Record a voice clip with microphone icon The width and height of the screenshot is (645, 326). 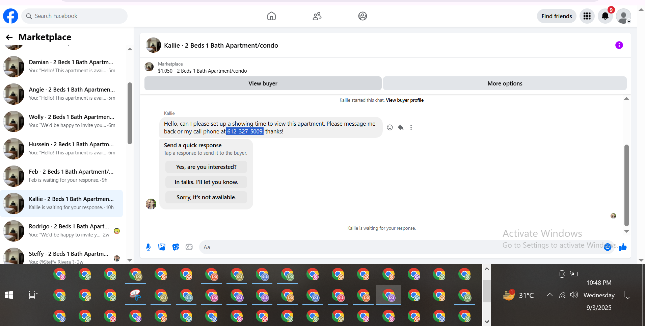148,247
